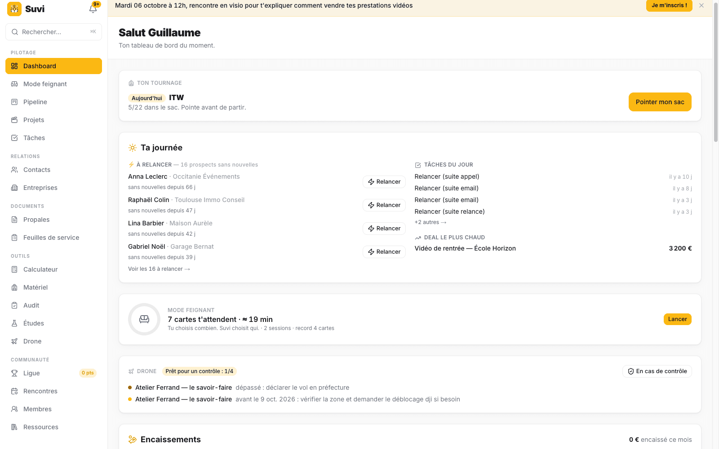Open task Relancer (suite appel)
719x449 pixels.
[x=553, y=176]
